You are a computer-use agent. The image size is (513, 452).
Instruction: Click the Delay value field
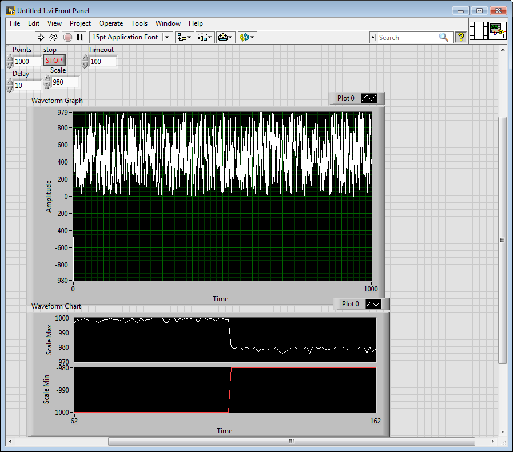click(27, 86)
